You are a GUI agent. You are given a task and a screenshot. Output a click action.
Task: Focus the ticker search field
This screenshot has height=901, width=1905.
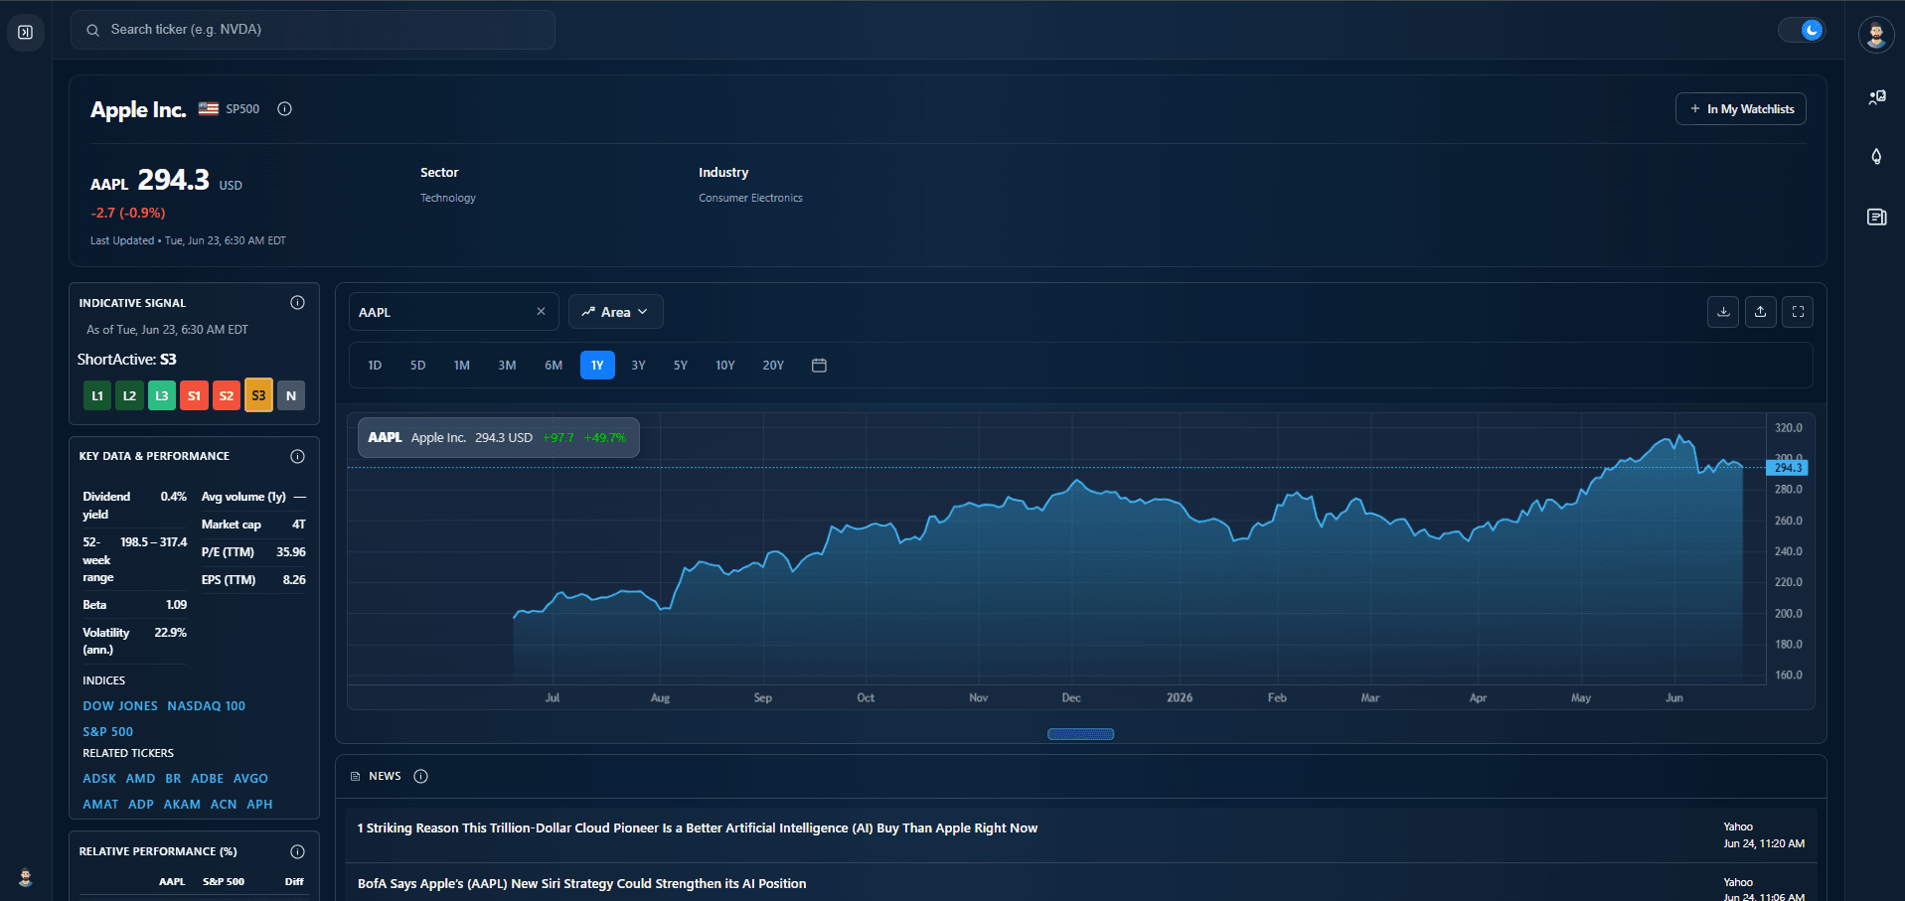[313, 30]
